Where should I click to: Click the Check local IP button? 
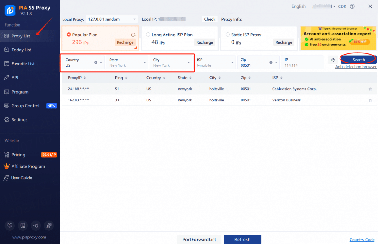(x=210, y=19)
